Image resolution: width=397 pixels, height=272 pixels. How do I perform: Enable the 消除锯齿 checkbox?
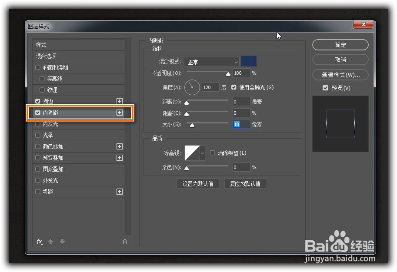(x=212, y=153)
